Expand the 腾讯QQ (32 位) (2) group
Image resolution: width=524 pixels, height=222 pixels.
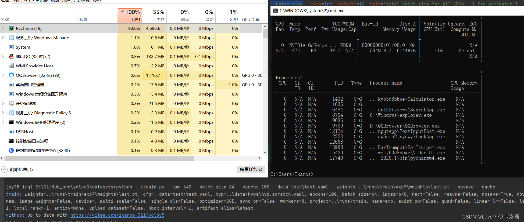[x=3, y=56]
